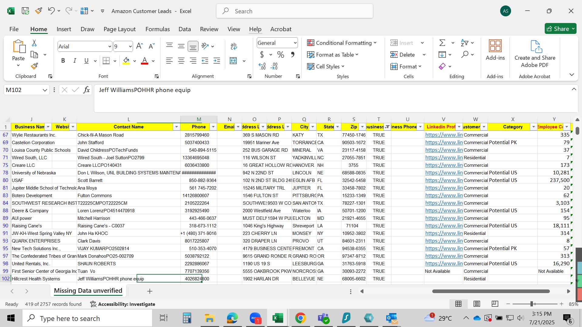582x327 pixels.
Task: Enable Center horizontal alignment
Action: click(x=181, y=61)
